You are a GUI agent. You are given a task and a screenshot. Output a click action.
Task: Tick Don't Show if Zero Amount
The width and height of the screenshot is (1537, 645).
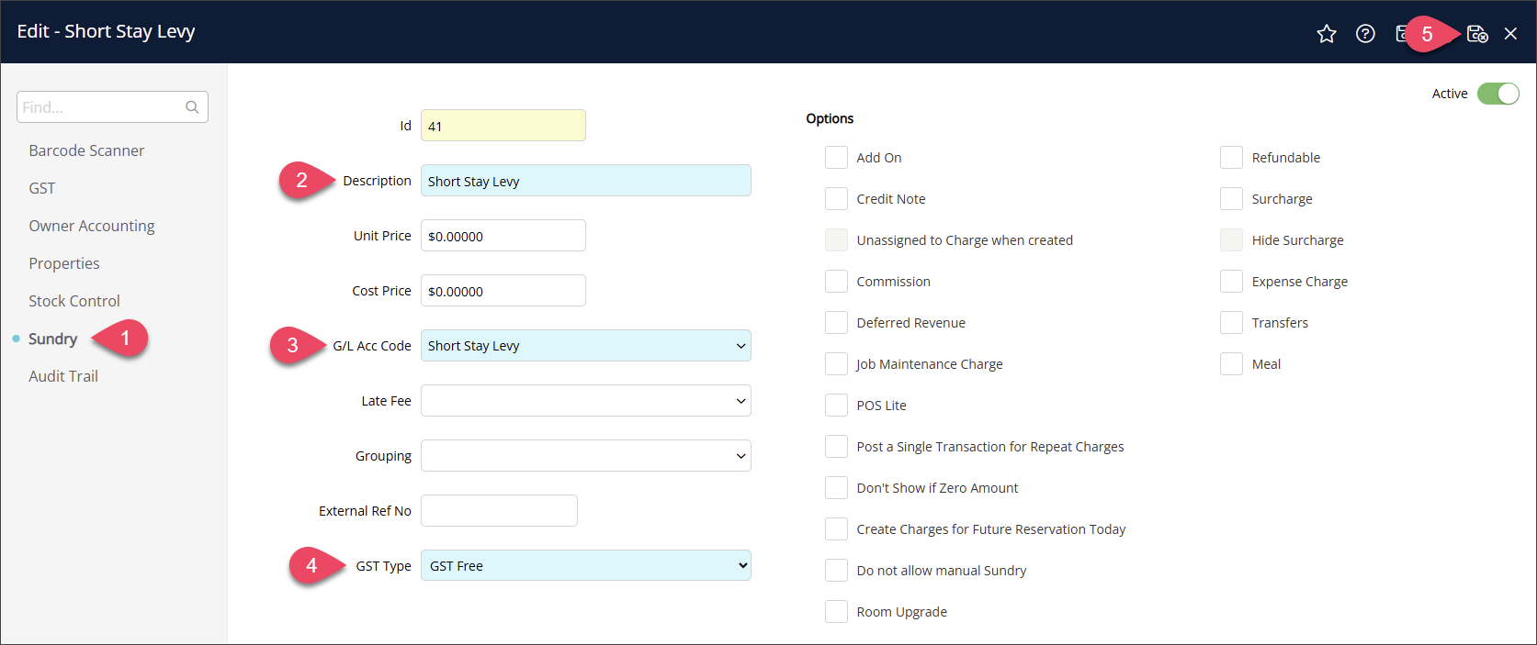tap(836, 488)
